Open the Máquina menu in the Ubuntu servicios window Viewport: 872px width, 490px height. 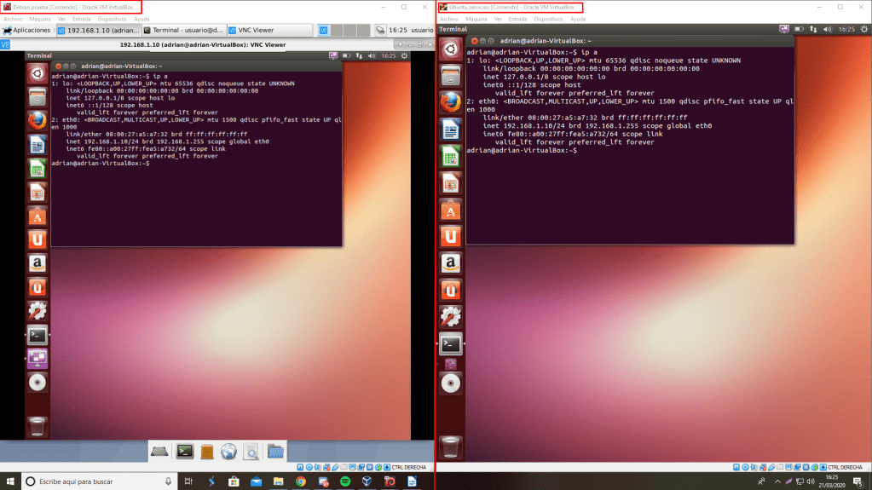tap(476, 18)
